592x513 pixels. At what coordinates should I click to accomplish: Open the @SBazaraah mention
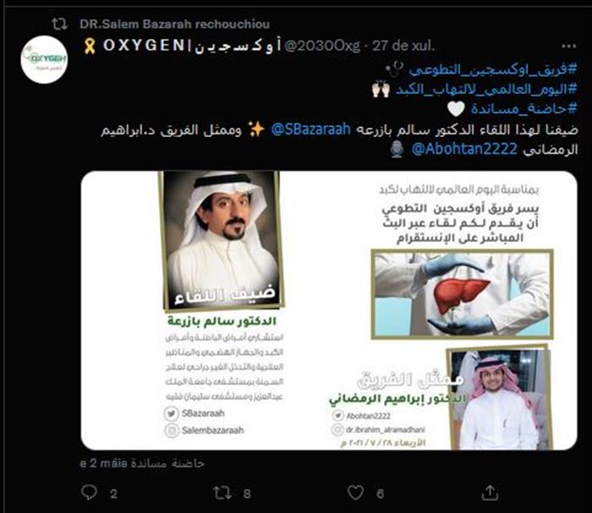310,130
